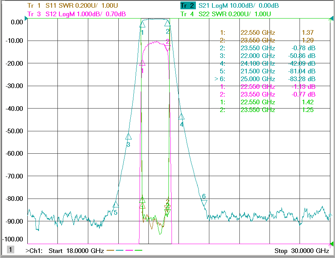Viewport: 335px width, 258px height.
Task: Click marker 3 readout 22.000 GHz -50.86 dB
Action: [x=268, y=56]
